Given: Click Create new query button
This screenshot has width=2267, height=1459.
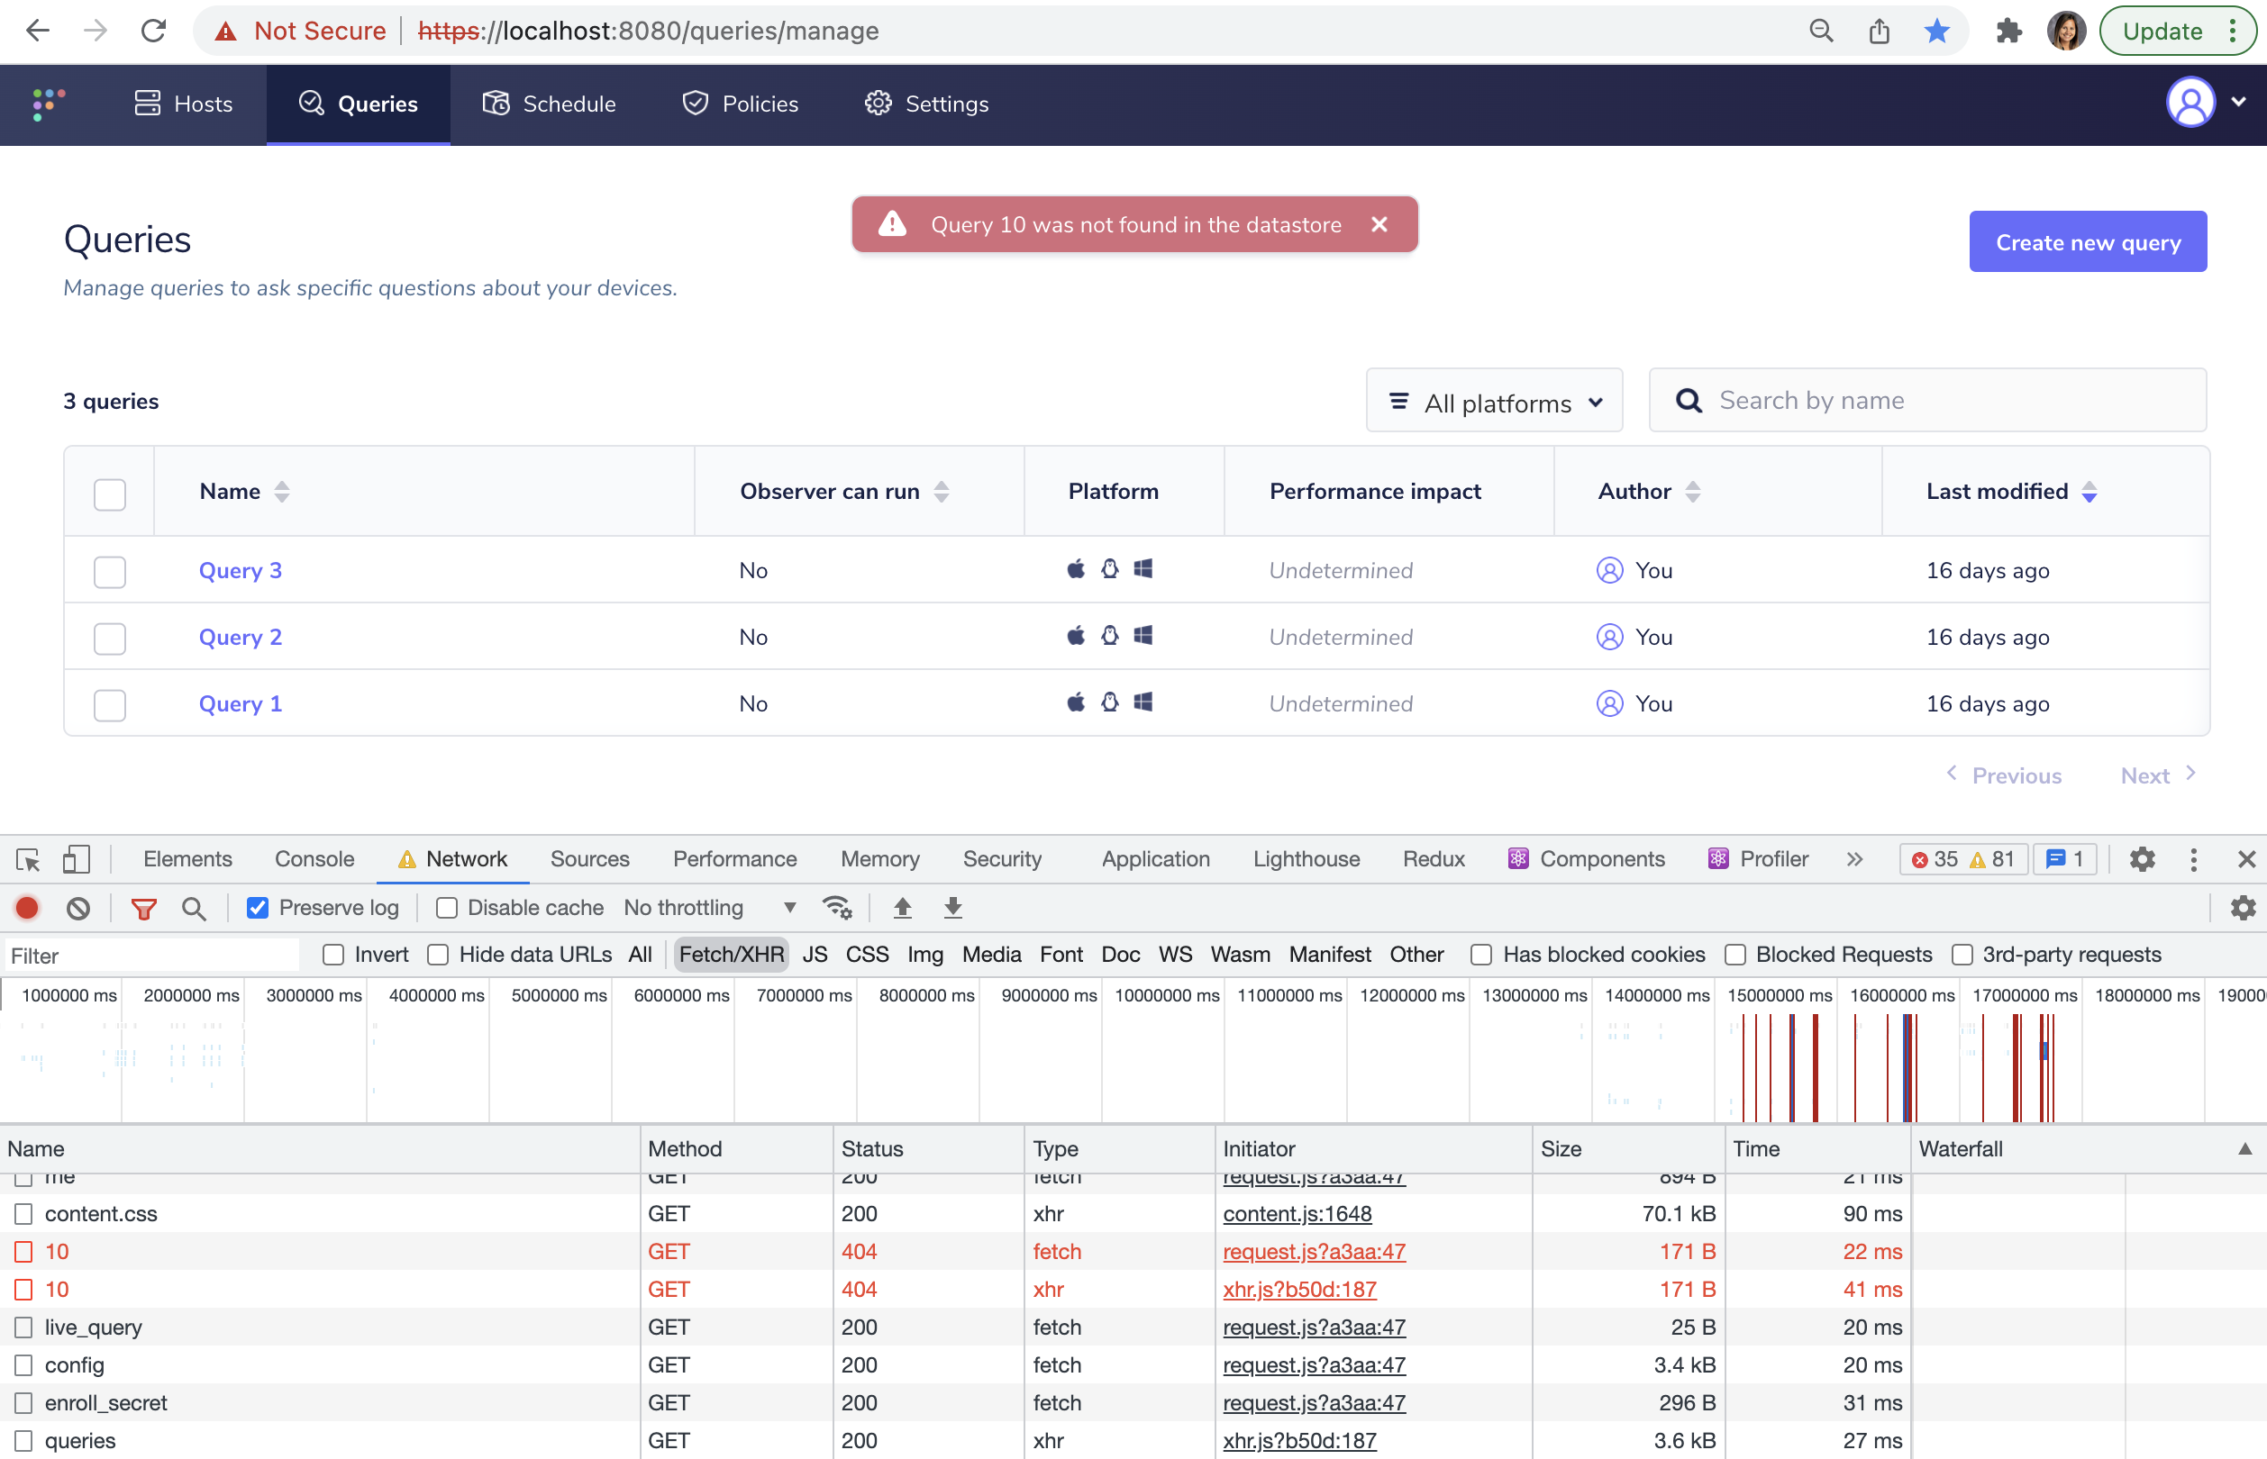Looking at the screenshot, I should click(x=2087, y=242).
